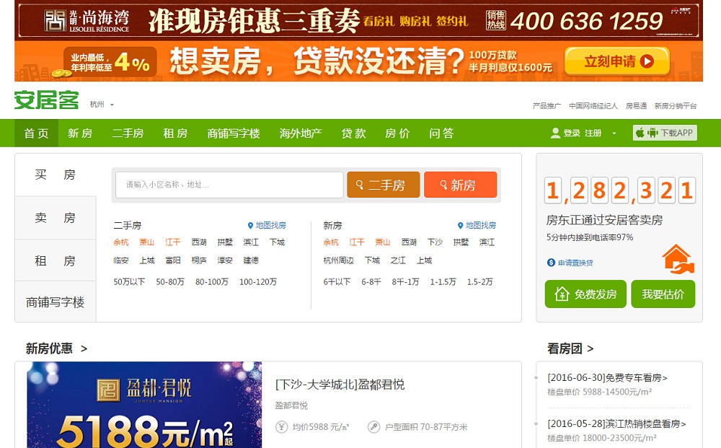
Task: Click the 新房分销平台 top link
Action: tap(676, 106)
